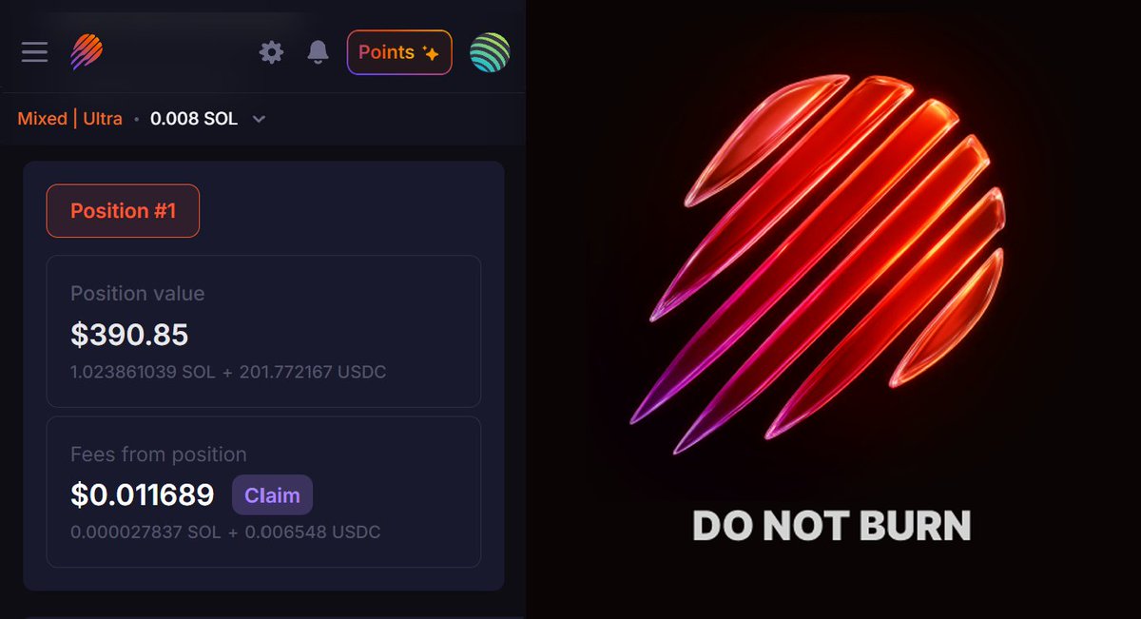
Task: Click the fees SOL + USDC breakdown
Action: tap(225, 532)
